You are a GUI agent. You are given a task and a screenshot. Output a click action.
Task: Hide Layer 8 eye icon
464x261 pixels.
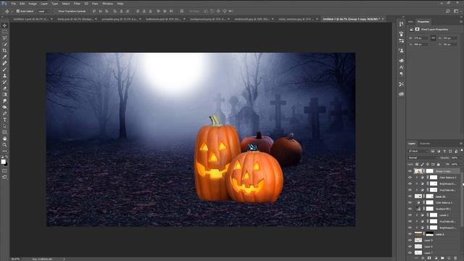tap(410, 246)
